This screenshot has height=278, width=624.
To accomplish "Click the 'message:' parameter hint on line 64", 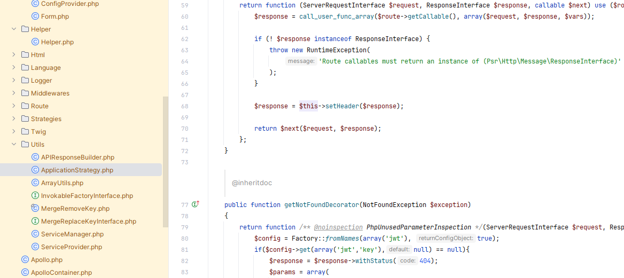I will tap(301, 61).
